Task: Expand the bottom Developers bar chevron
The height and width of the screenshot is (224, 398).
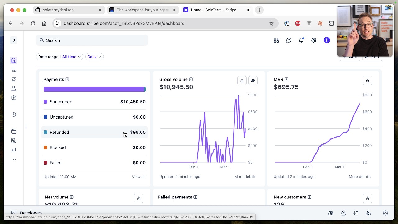Action: (386, 213)
